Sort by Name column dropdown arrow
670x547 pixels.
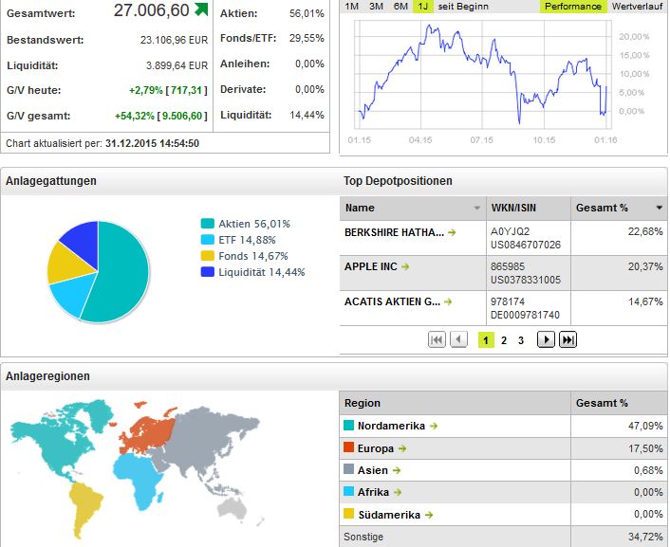click(x=476, y=209)
